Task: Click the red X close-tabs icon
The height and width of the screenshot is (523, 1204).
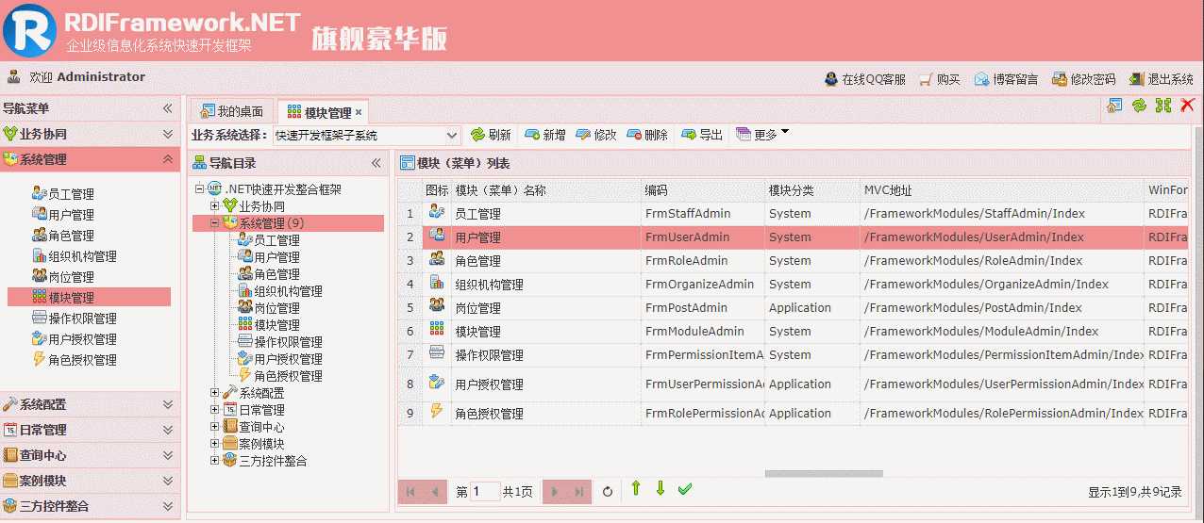Action: [1188, 106]
